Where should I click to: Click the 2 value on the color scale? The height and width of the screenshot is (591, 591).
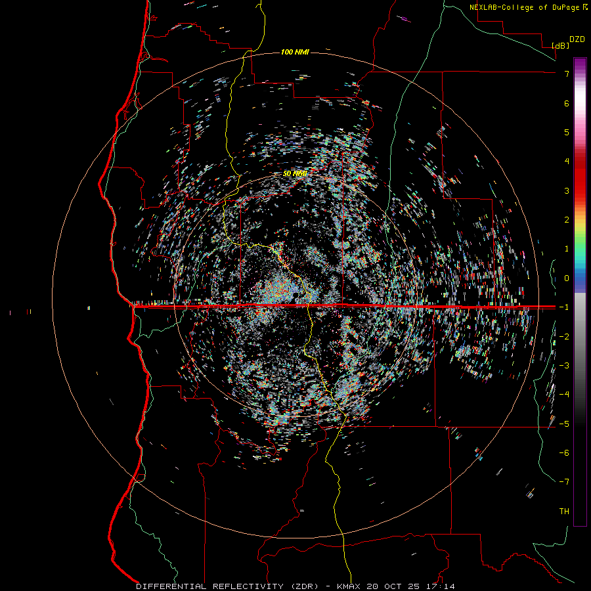coord(567,219)
